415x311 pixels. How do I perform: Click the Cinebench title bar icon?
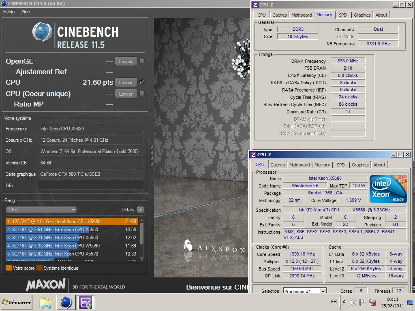pyautogui.click(x=4, y=3)
